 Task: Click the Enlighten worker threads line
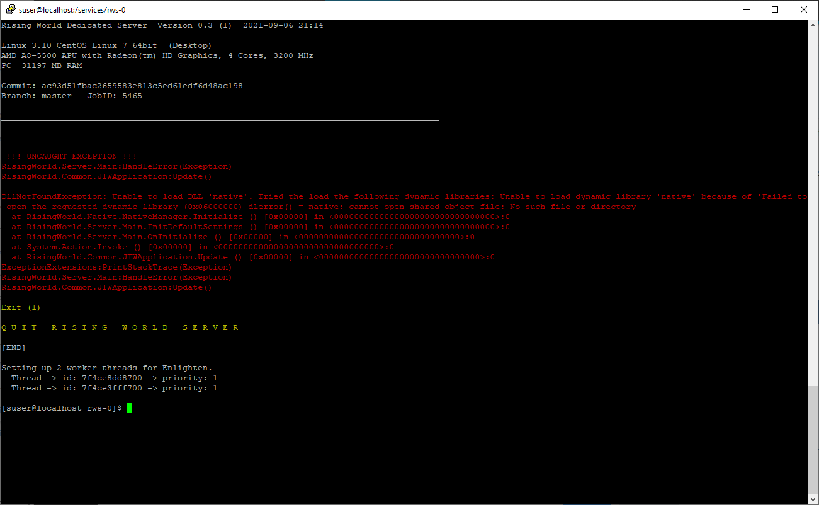click(107, 368)
